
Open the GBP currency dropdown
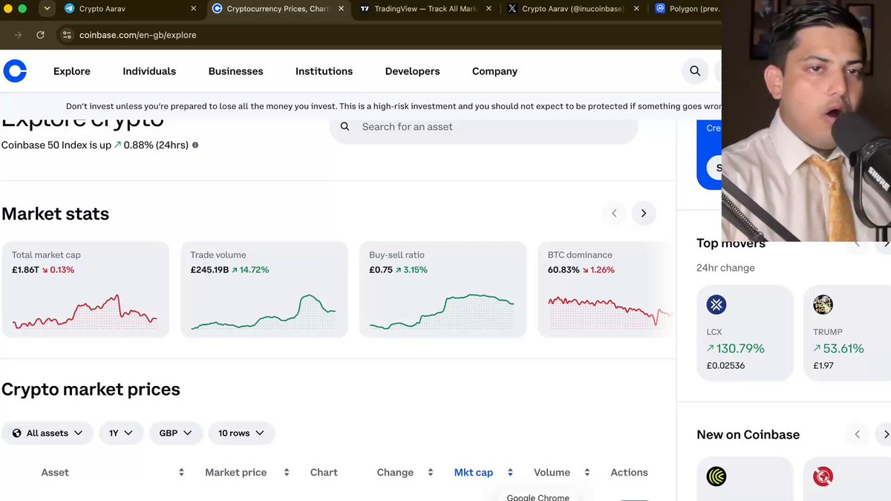176,433
